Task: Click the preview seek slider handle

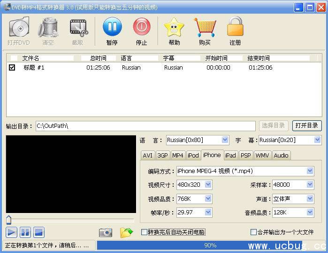Action: [8, 220]
